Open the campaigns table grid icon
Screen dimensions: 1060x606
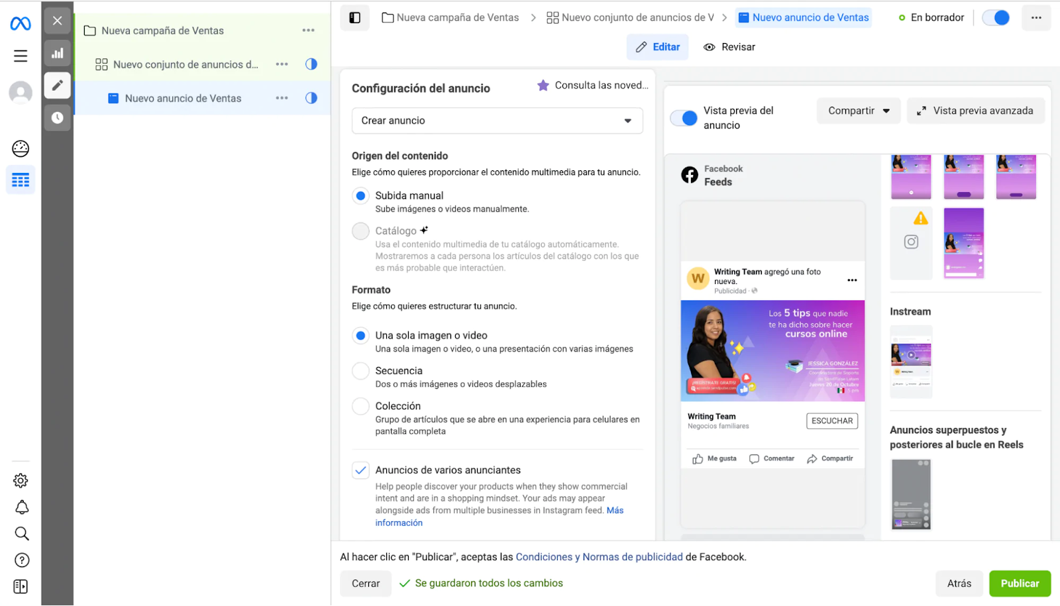pos(21,180)
